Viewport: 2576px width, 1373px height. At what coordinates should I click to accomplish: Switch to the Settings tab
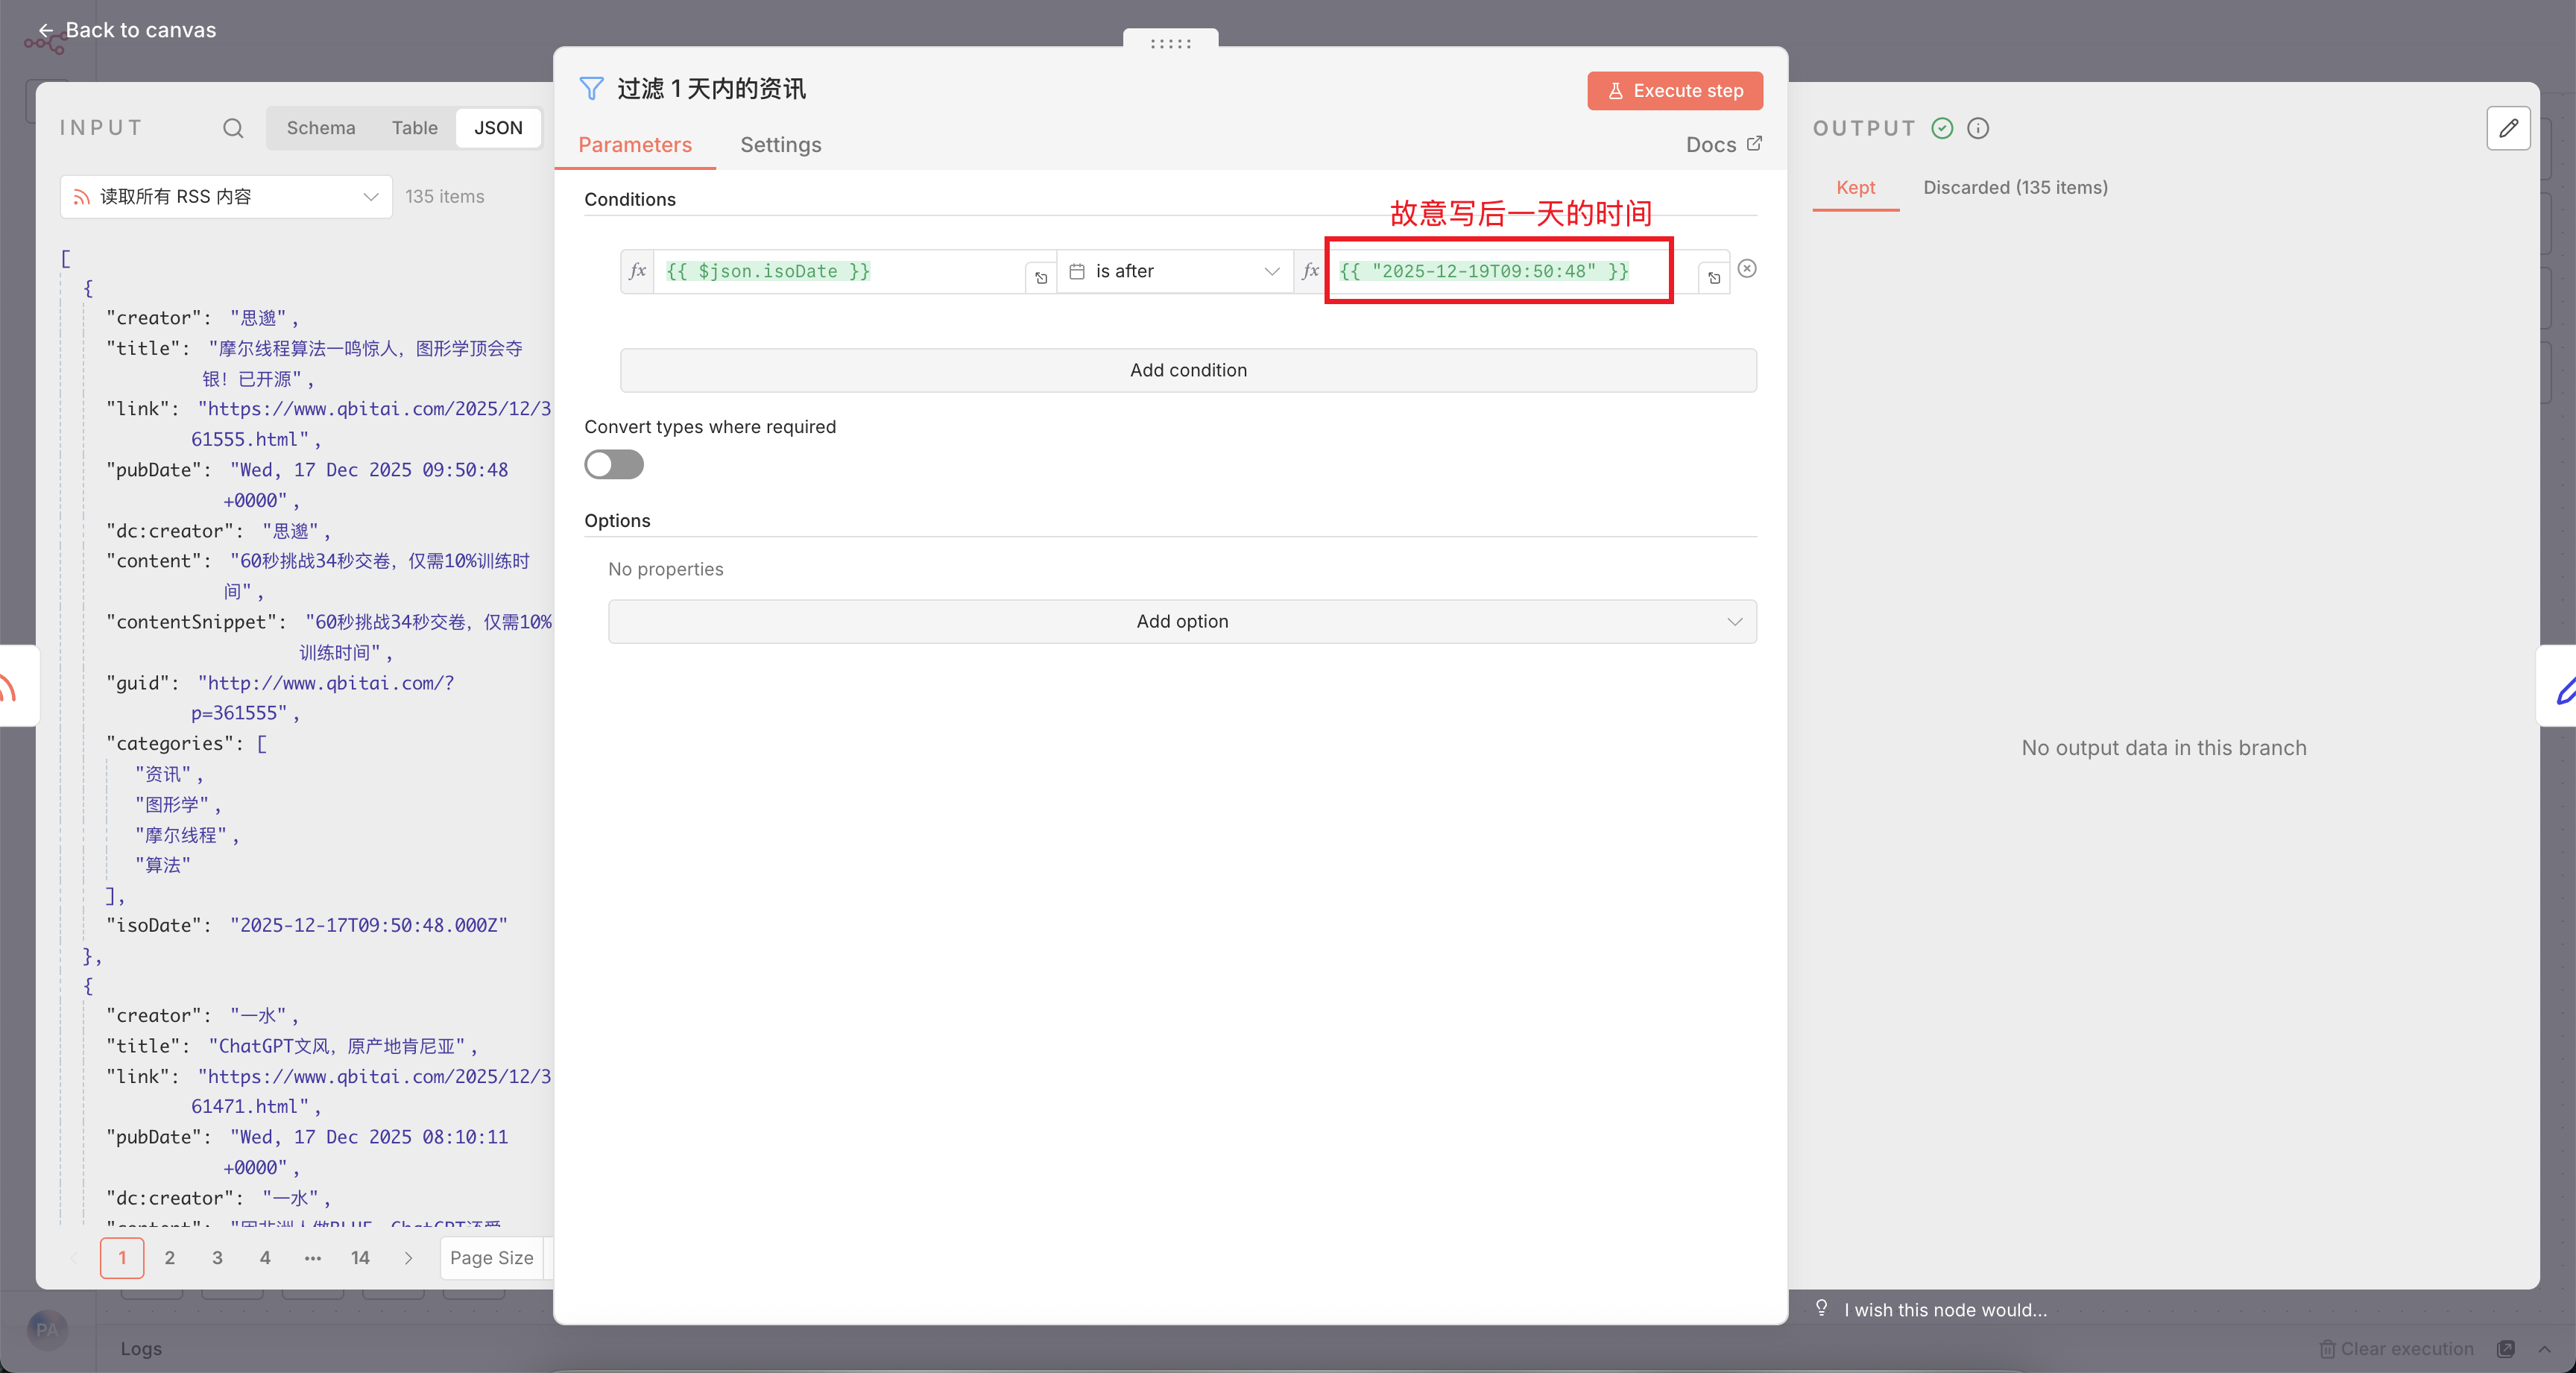coord(780,145)
